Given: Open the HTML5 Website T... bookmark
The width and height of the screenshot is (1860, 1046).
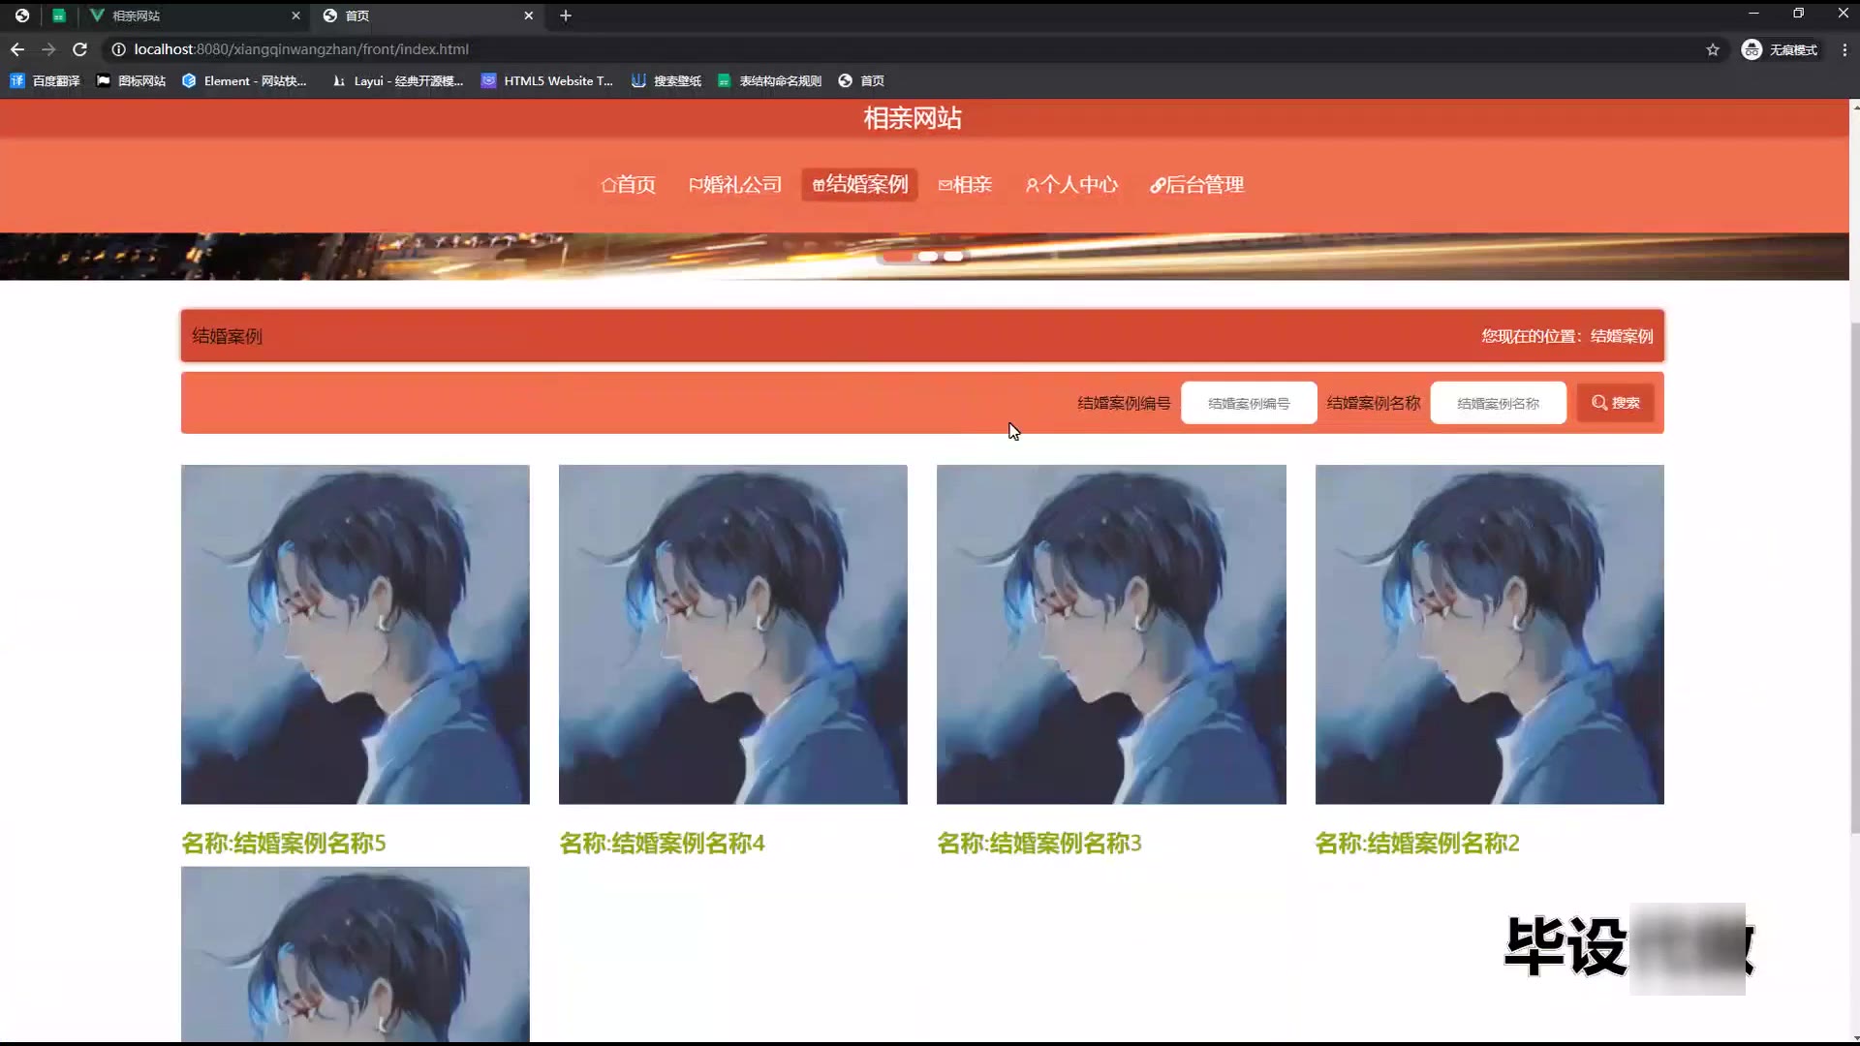Looking at the screenshot, I should tap(548, 81).
